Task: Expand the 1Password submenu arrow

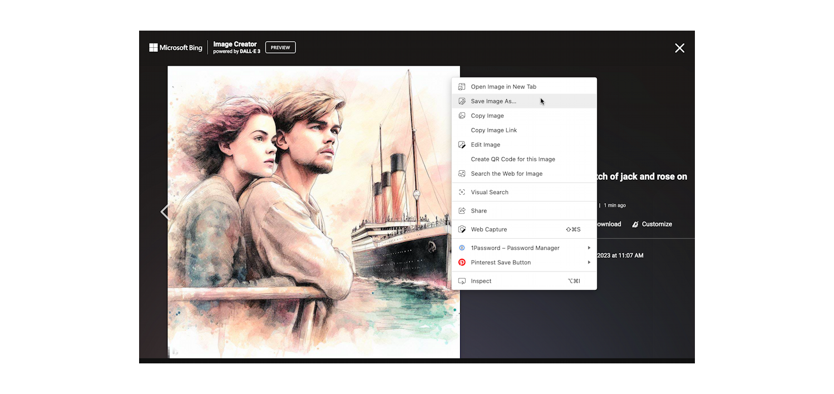Action: [x=589, y=248]
